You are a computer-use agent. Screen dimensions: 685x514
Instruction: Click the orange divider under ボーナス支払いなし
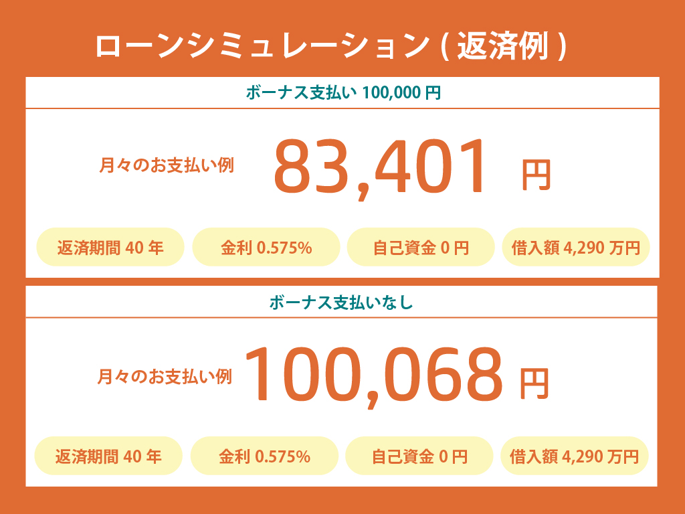point(341,318)
